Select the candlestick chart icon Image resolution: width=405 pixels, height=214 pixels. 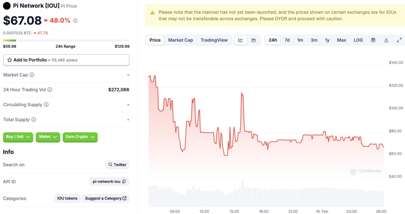tap(253, 40)
